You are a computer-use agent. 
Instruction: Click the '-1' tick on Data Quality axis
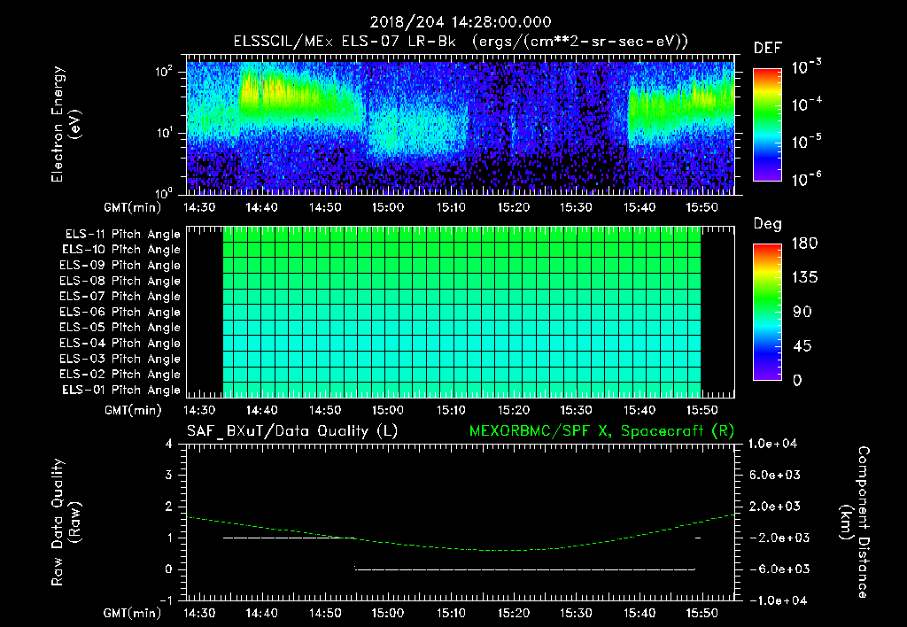(x=166, y=600)
